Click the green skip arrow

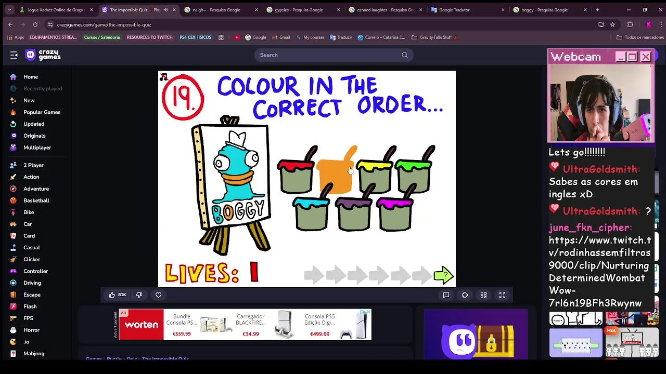444,276
